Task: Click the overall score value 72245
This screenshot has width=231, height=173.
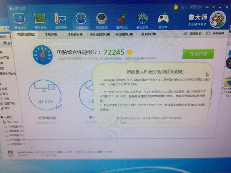Action: click(114, 52)
